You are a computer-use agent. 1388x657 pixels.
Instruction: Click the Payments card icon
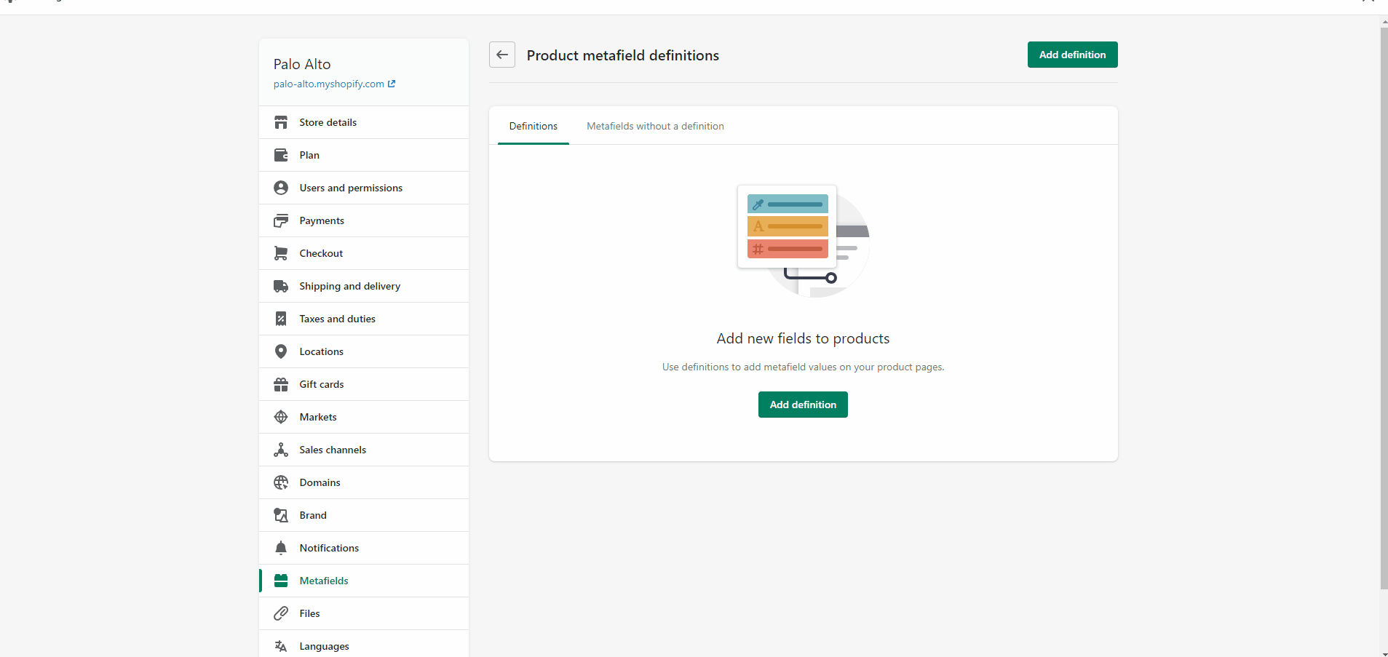coord(281,220)
